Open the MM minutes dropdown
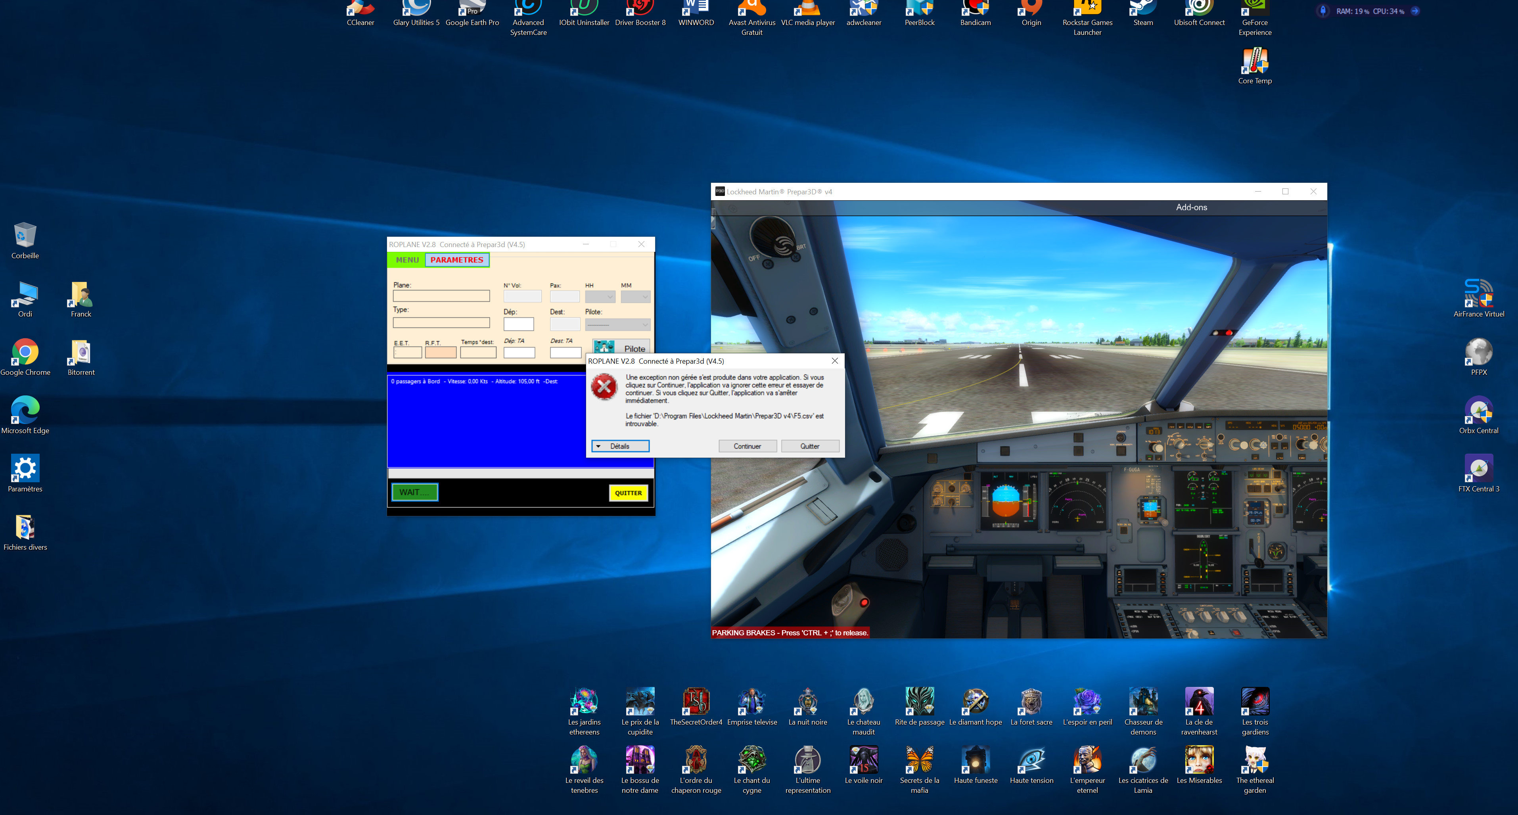The width and height of the screenshot is (1518, 815). 634,296
